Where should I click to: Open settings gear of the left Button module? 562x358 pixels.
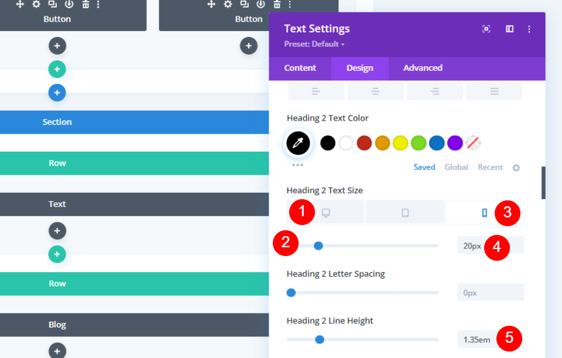pos(36,4)
